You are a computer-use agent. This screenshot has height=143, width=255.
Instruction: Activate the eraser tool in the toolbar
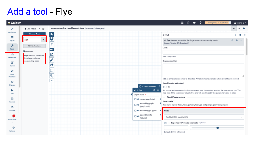(52, 65)
